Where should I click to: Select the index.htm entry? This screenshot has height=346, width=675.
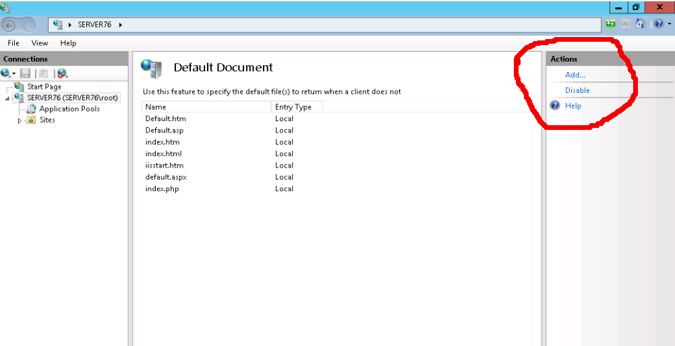(163, 142)
